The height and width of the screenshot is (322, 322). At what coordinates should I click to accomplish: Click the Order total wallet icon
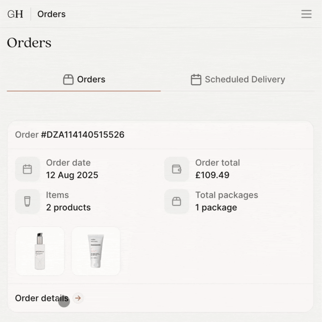pos(177,169)
